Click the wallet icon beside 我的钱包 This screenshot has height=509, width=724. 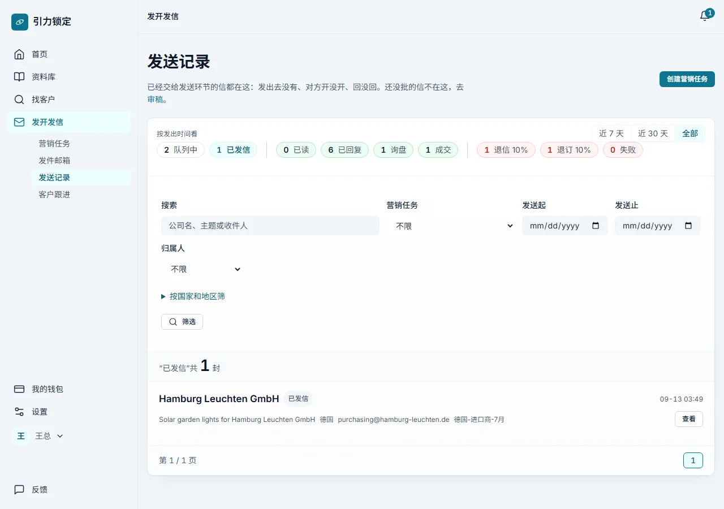pyautogui.click(x=19, y=389)
